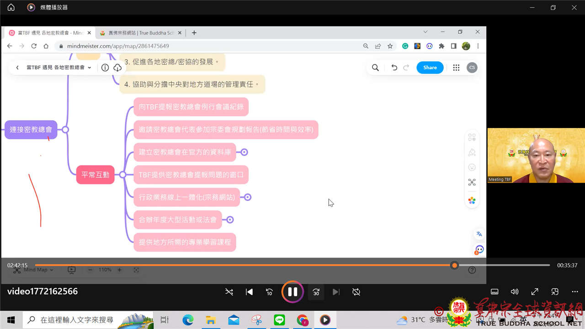Go to the previous track
Screen dimensions: 585x329
pyautogui.click(x=249, y=292)
